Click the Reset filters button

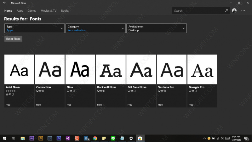point(13,38)
